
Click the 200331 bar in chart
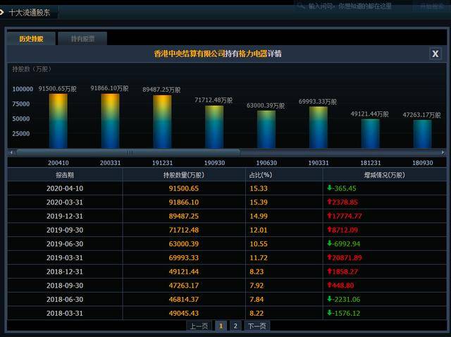pyautogui.click(x=110, y=121)
